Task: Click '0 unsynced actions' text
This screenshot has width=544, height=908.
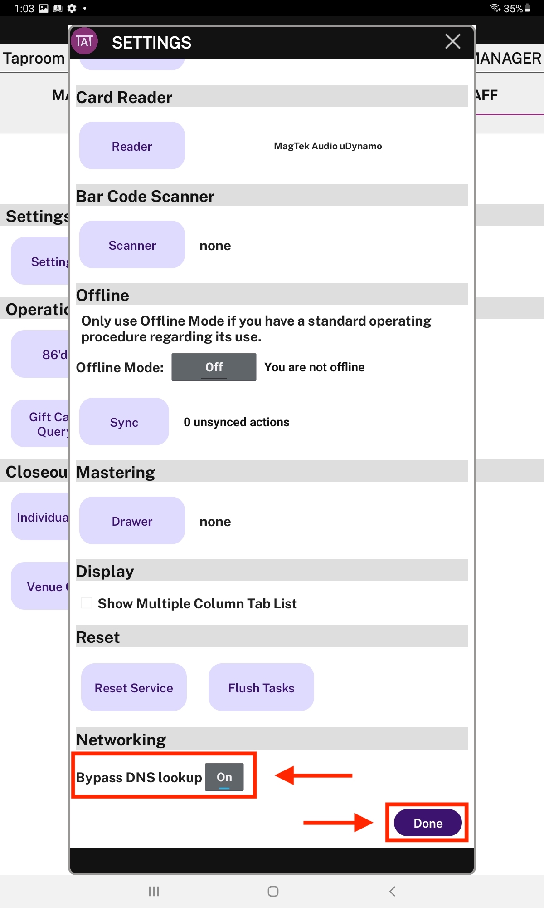Action: point(236,422)
